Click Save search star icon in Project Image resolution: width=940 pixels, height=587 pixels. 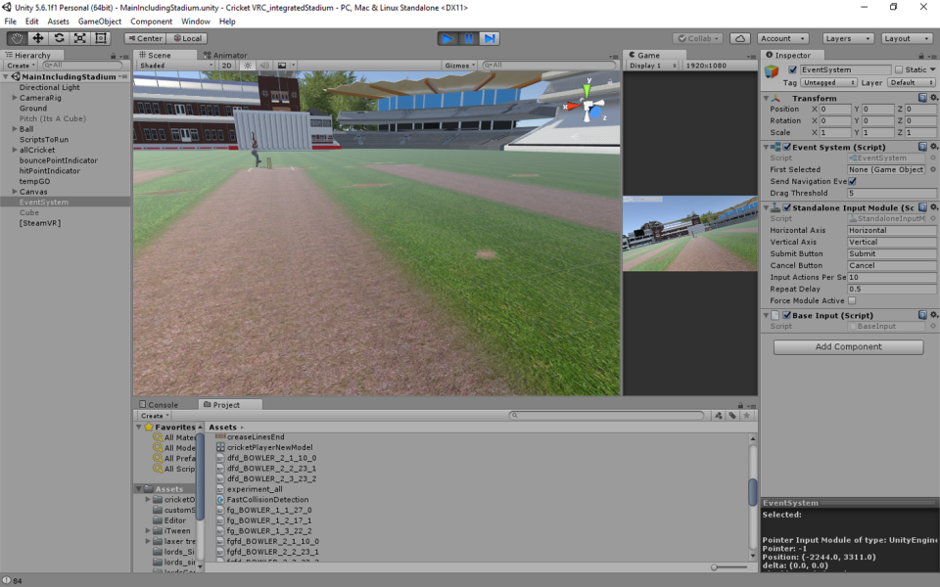click(x=746, y=415)
